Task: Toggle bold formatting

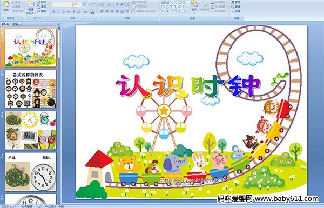Action: pos(54,12)
